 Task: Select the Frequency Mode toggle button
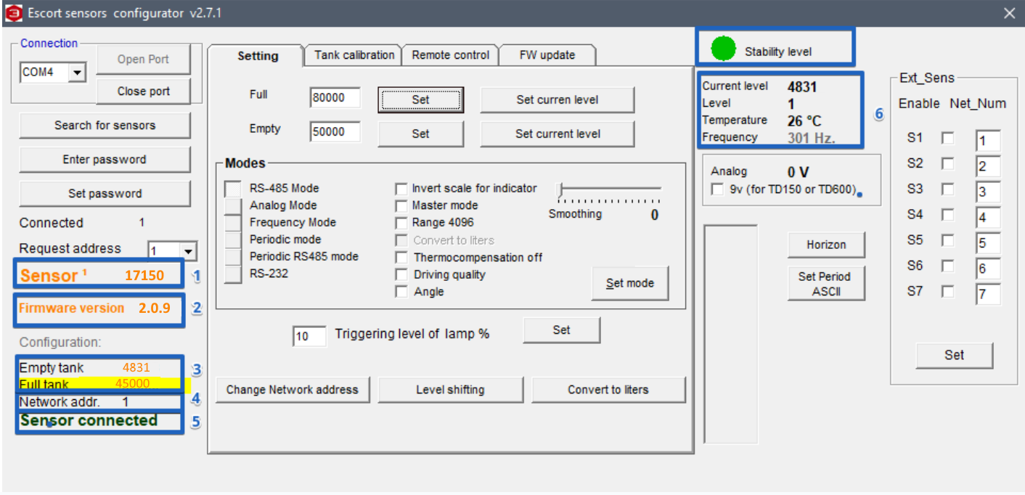point(232,223)
